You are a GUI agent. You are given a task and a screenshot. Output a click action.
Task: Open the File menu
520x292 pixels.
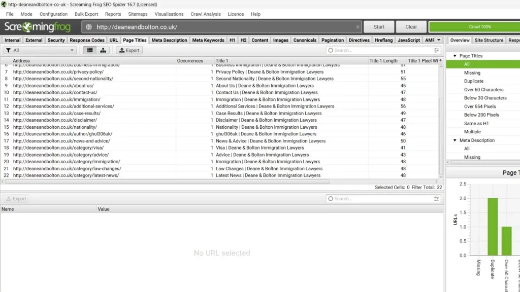tap(10, 14)
